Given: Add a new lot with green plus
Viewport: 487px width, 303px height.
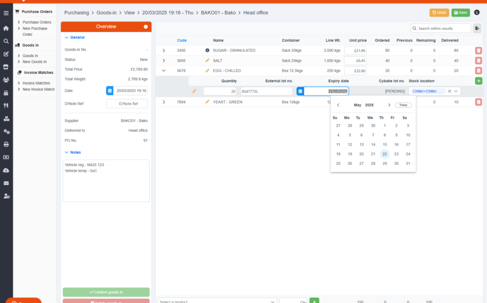Looking at the screenshot, I should [478, 81].
